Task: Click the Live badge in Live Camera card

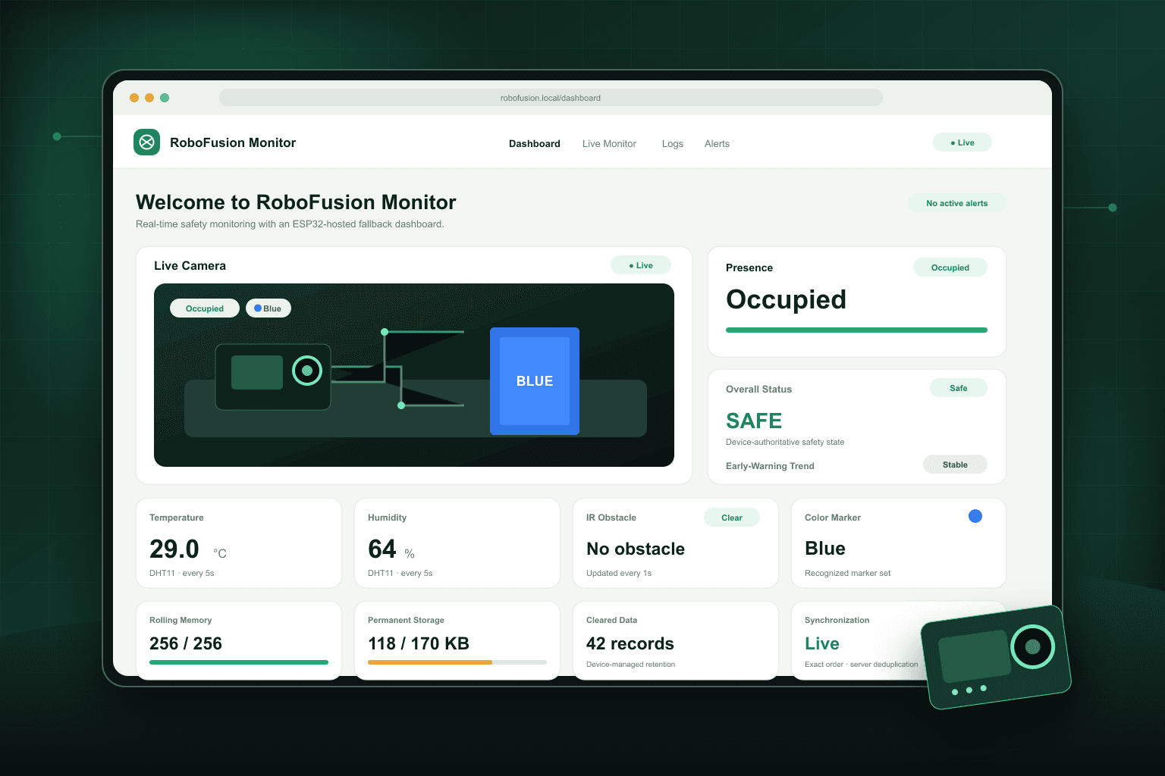Action: pos(641,265)
